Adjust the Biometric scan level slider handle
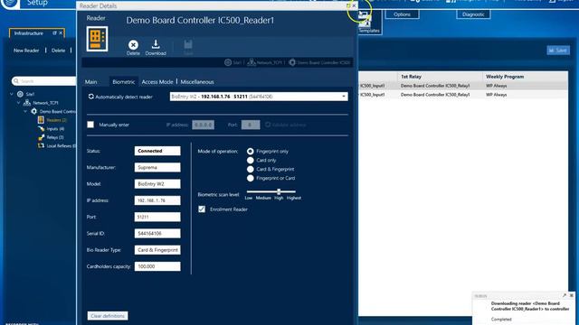 point(279,191)
